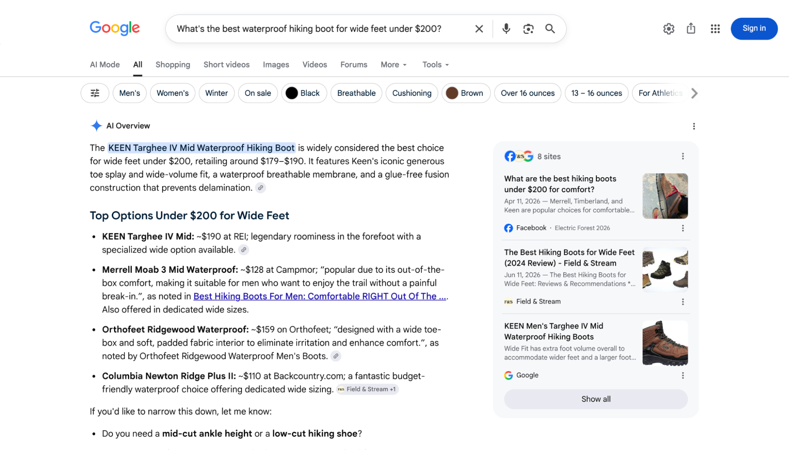Open options menu for the Facebook result
The image size is (789, 450).
click(683, 228)
